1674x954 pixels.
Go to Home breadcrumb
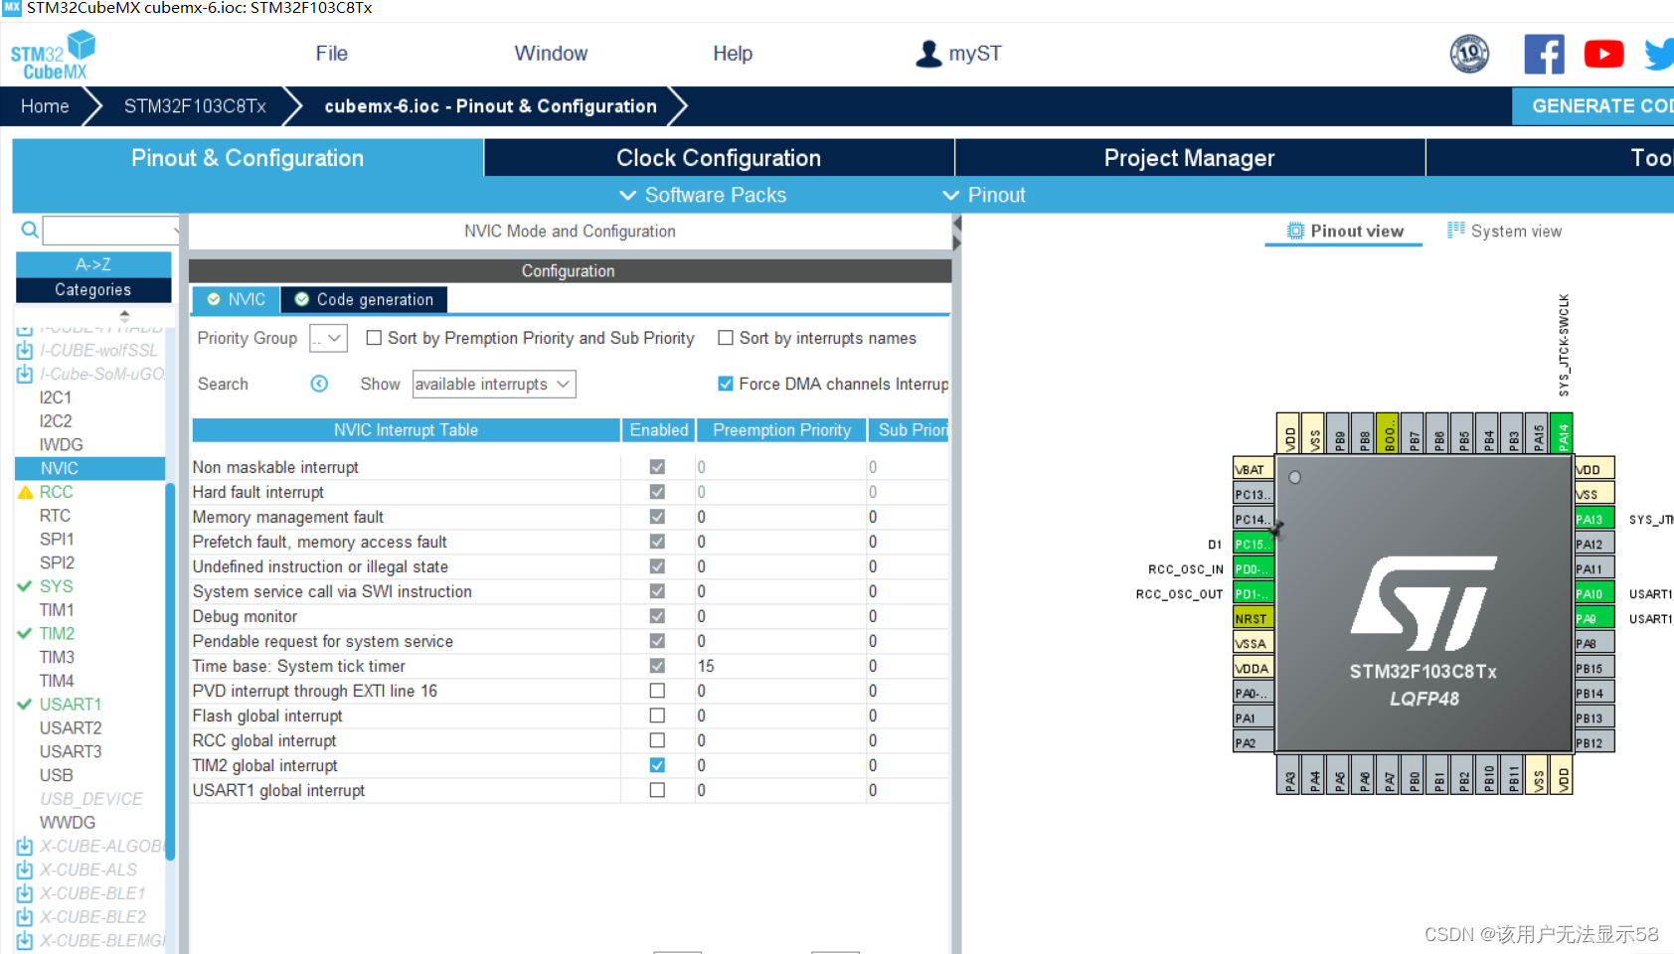click(45, 105)
